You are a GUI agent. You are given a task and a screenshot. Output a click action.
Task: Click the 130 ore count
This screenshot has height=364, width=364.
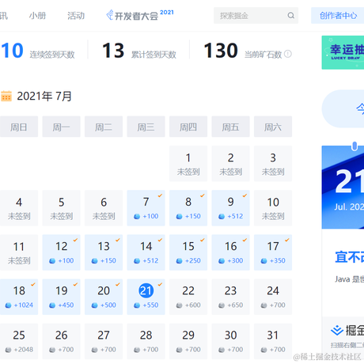coord(221,51)
